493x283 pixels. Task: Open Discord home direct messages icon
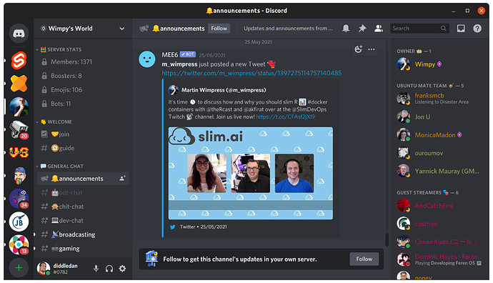[19, 34]
